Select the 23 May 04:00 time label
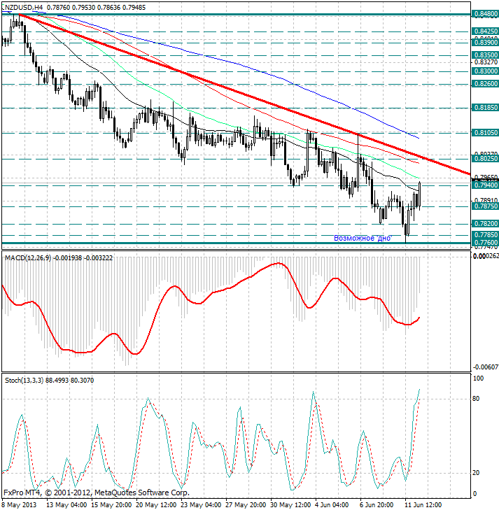 click(201, 505)
